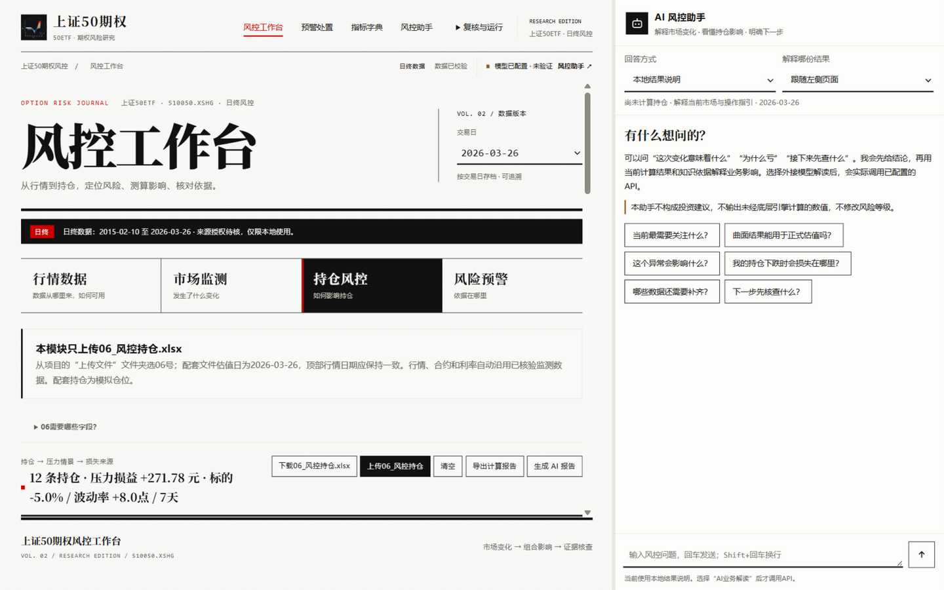Screen dimensions: 944x590
Task: Click the AI 风控助手 robot icon
Action: tap(637, 24)
